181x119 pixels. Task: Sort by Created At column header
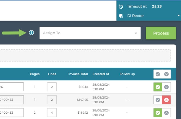click(x=101, y=74)
